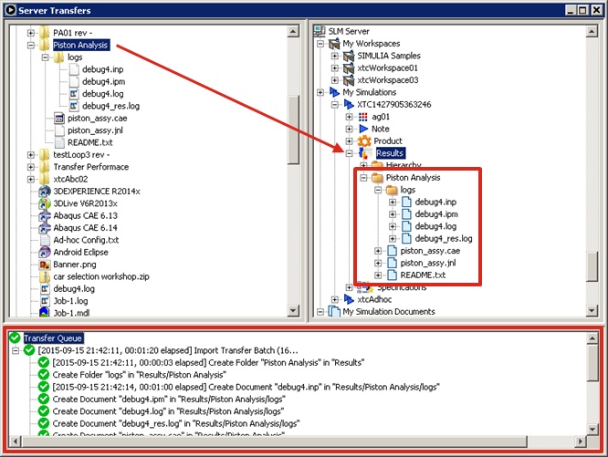Select Piston Analysis in local tree
Screen dimensions: 608x457
80,45
